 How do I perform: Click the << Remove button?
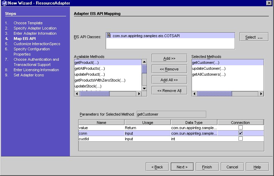click(x=169, y=69)
